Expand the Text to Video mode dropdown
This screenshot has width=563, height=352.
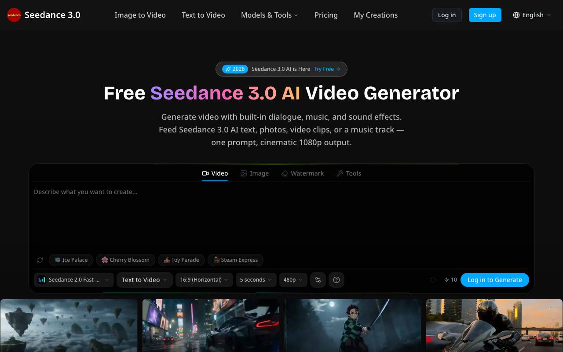pos(145,280)
